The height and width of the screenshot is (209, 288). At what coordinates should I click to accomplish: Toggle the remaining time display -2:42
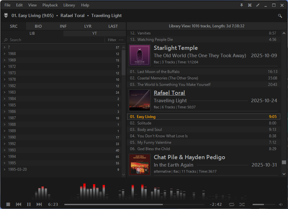pyautogui.click(x=216, y=204)
